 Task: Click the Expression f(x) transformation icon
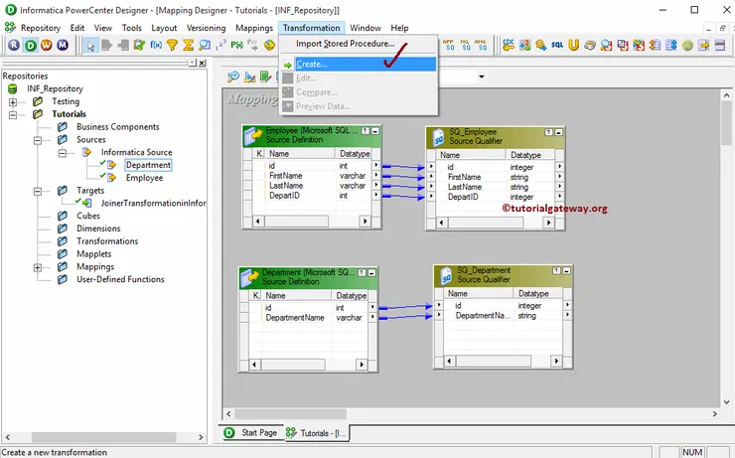[x=156, y=45]
